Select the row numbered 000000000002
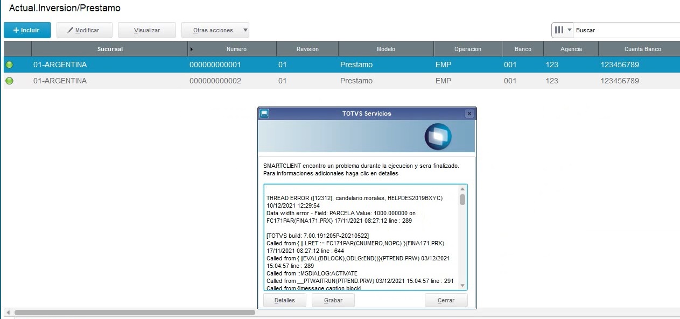 [342, 81]
